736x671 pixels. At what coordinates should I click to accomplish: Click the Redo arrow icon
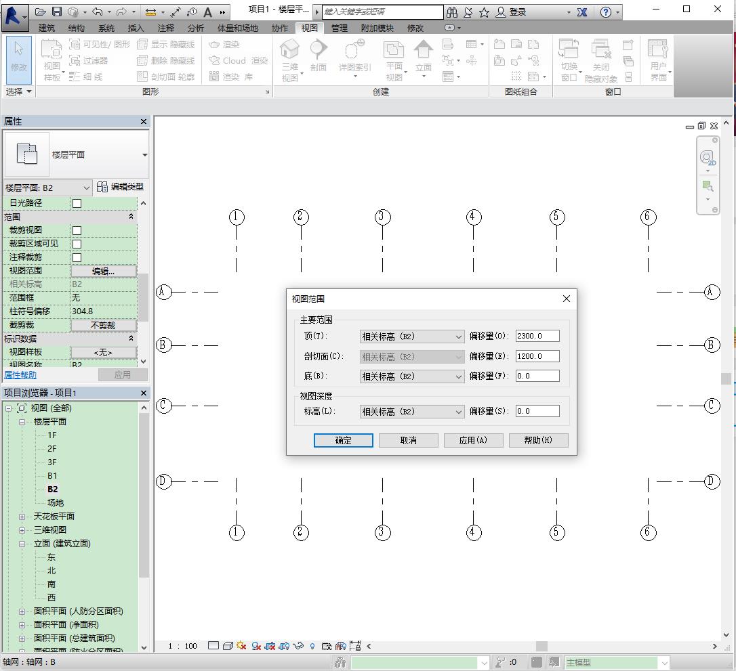coord(121,12)
